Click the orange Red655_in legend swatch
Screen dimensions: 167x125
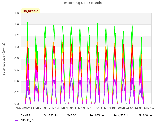coord(86,116)
